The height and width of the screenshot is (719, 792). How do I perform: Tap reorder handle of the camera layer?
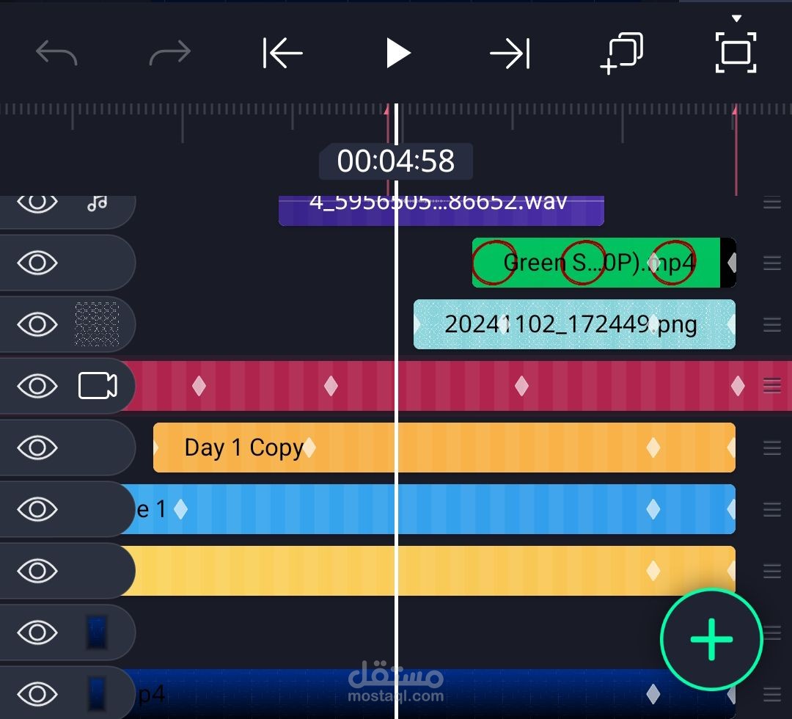click(771, 386)
